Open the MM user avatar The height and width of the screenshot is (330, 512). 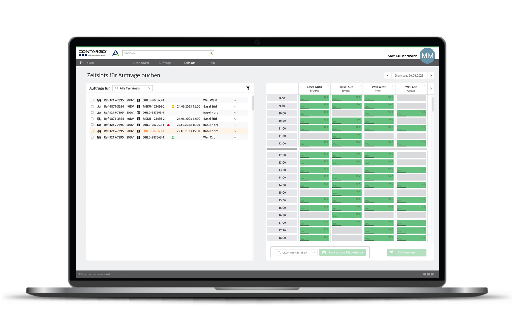coord(427,56)
